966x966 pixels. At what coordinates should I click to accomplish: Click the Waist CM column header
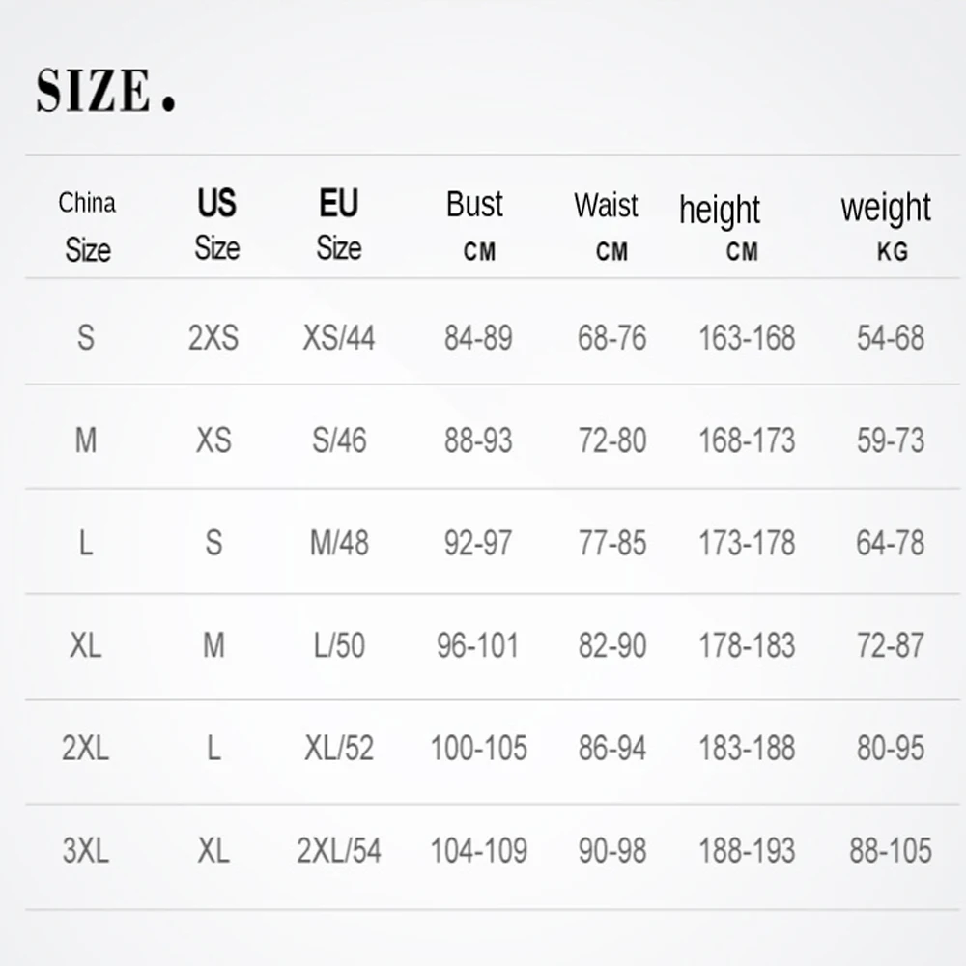click(607, 226)
